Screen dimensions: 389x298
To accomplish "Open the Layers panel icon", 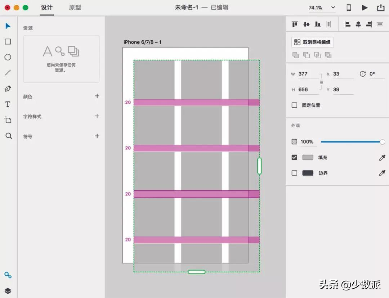I will tap(8, 291).
